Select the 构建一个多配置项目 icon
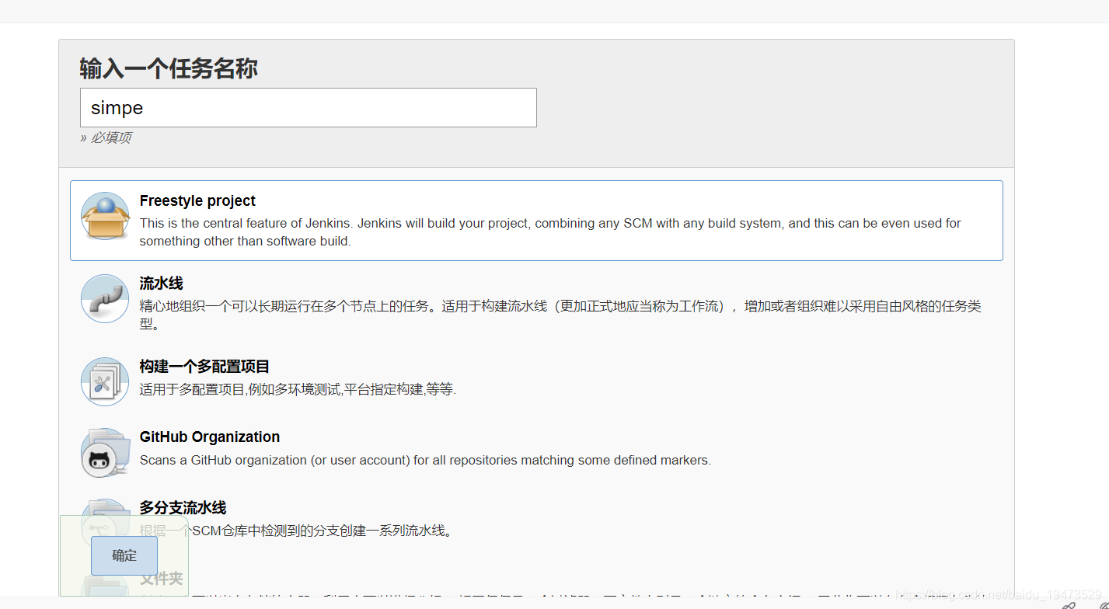This screenshot has width=1109, height=609. click(105, 381)
